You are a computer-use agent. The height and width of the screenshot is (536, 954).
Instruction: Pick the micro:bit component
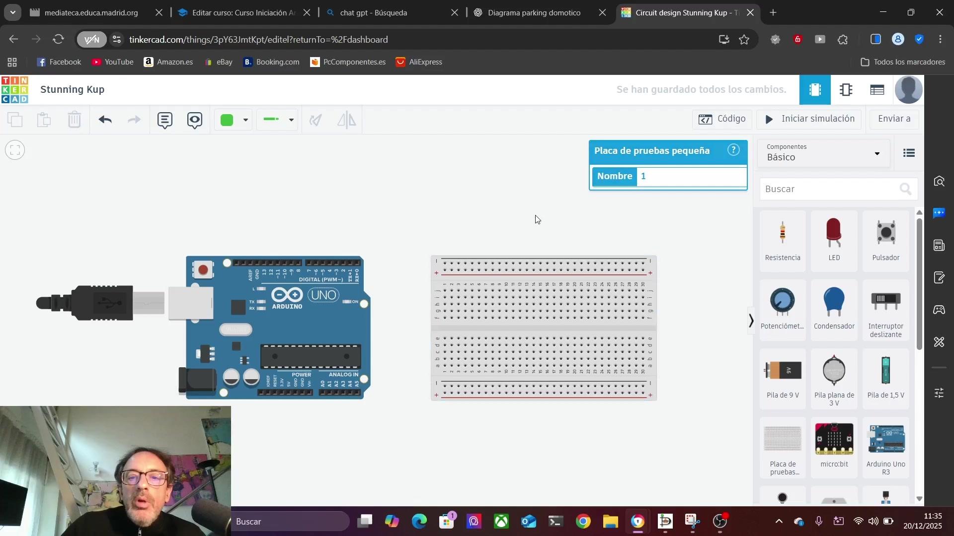[x=834, y=446]
